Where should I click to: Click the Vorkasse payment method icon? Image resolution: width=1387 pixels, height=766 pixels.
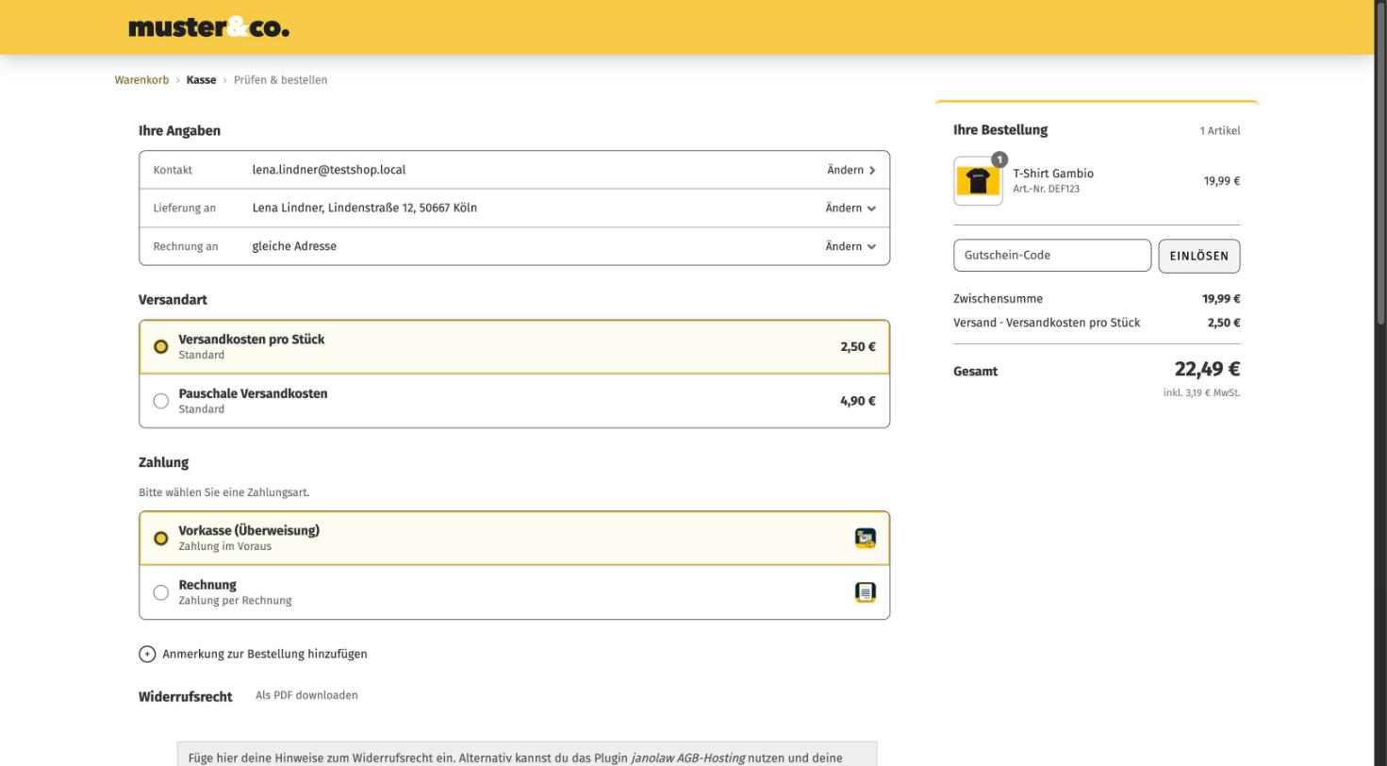(865, 538)
